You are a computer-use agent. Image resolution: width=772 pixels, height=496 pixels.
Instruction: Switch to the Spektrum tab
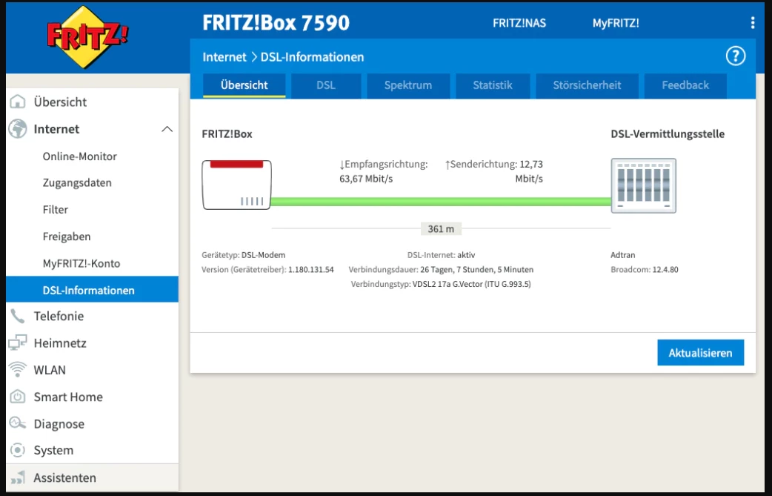[408, 85]
